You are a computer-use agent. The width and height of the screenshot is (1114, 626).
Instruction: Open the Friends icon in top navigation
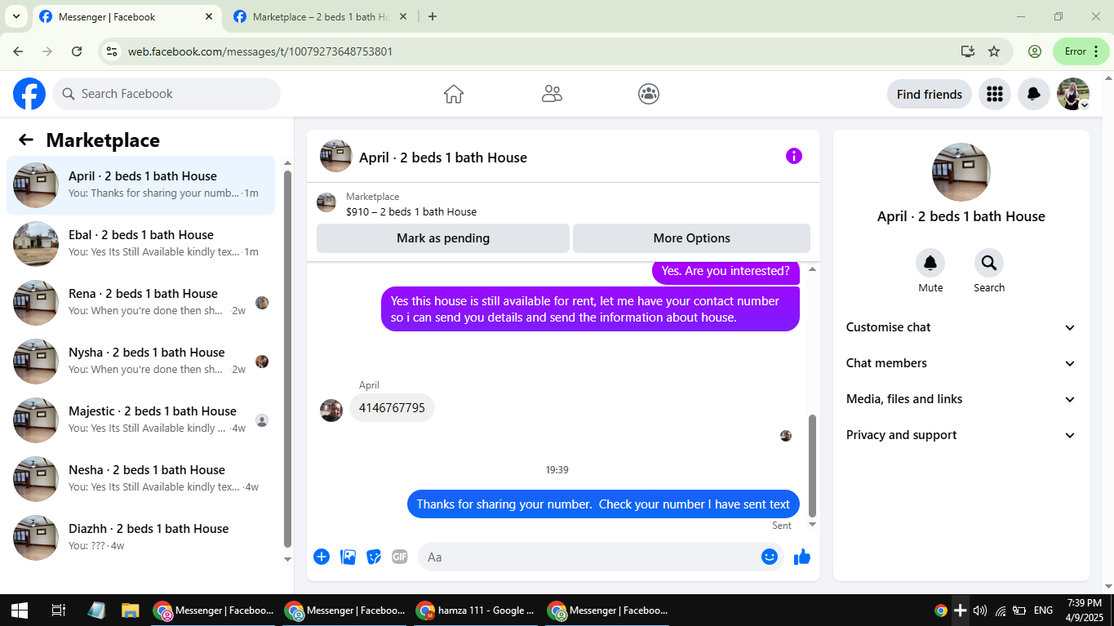tap(552, 94)
